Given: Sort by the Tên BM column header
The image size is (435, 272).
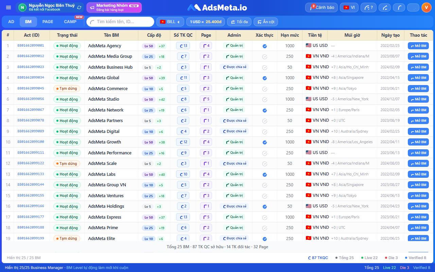Looking at the screenshot, I should click(x=111, y=35).
